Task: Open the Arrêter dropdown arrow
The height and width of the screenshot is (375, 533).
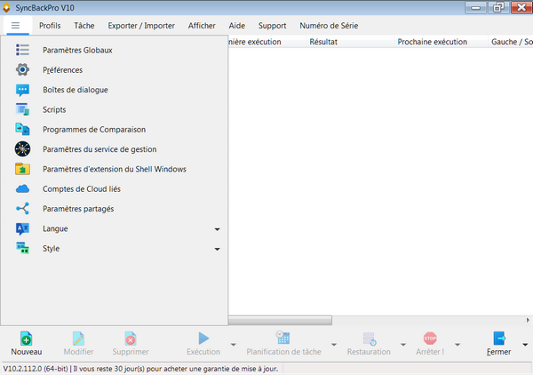Action: coord(457,345)
